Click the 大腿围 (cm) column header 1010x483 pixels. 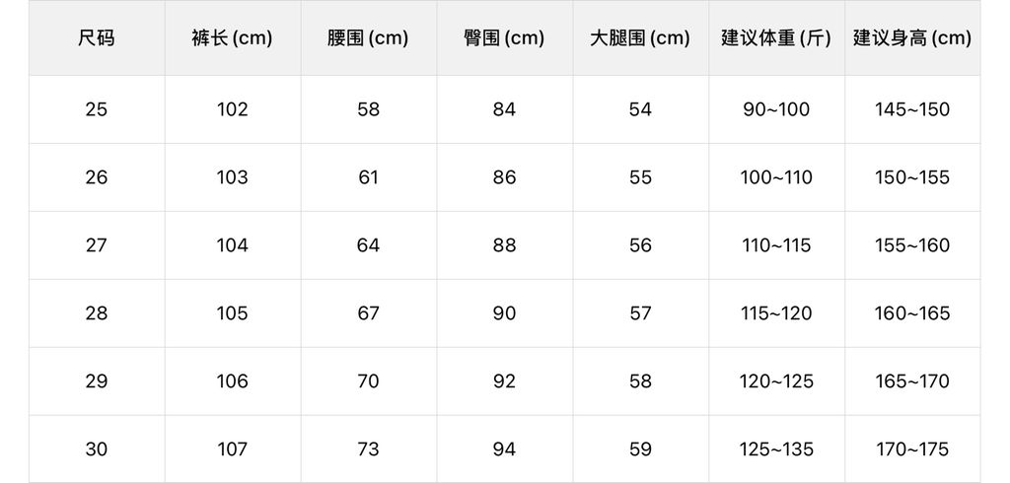[640, 38]
